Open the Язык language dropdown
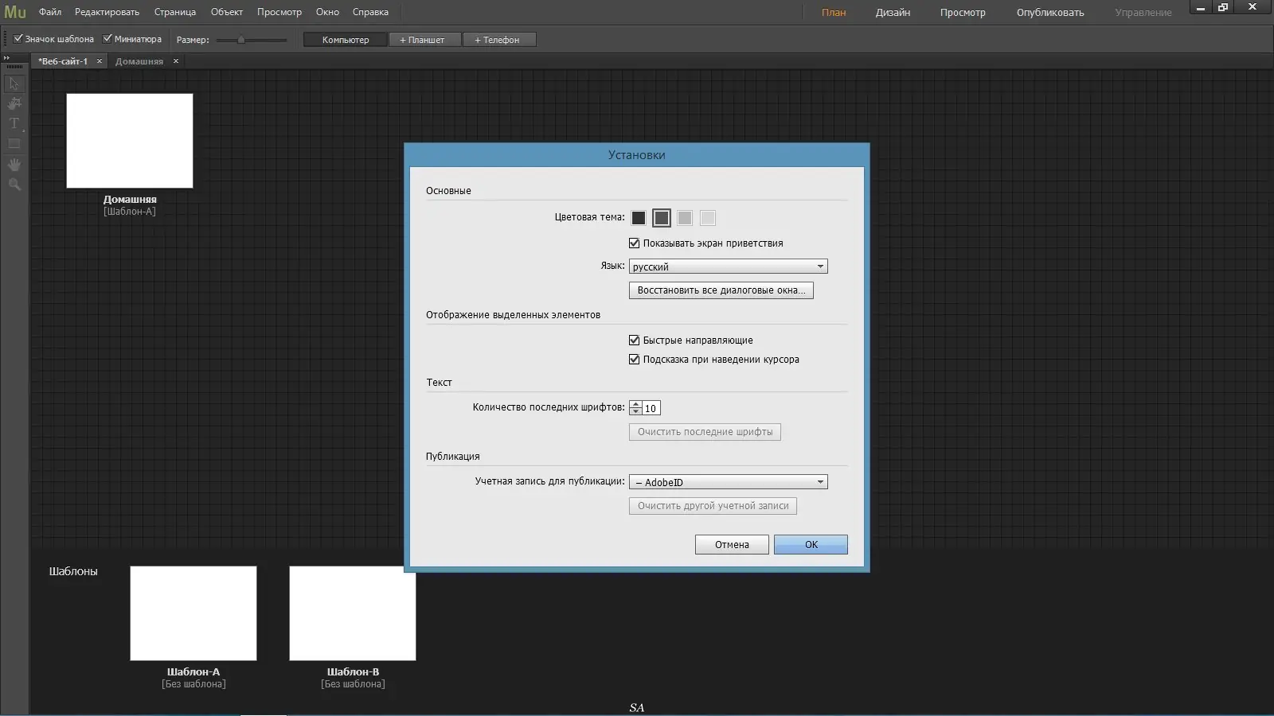The image size is (1274, 716). click(728, 267)
